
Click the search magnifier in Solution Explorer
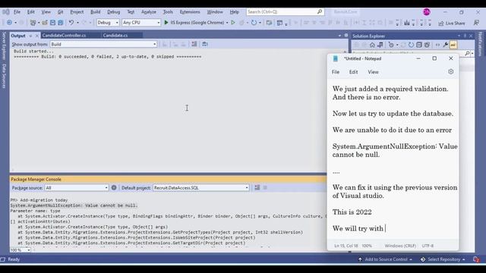[467, 54]
